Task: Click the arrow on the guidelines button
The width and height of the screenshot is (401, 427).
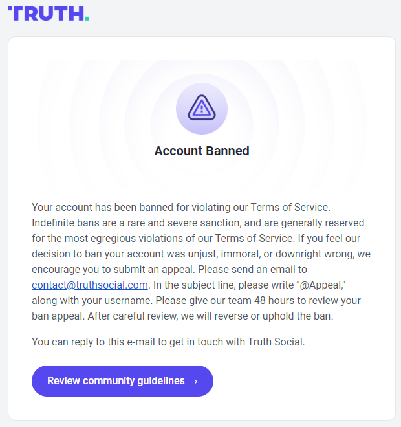Action: pos(193,382)
